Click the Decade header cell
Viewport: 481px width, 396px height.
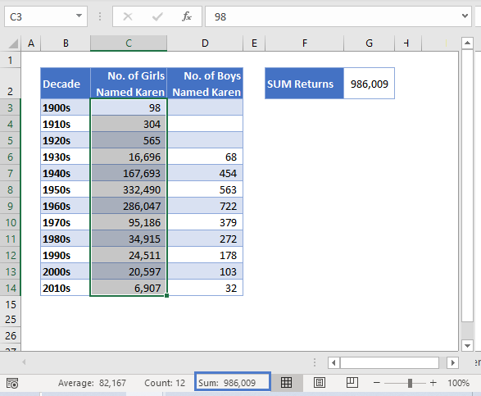coord(66,84)
